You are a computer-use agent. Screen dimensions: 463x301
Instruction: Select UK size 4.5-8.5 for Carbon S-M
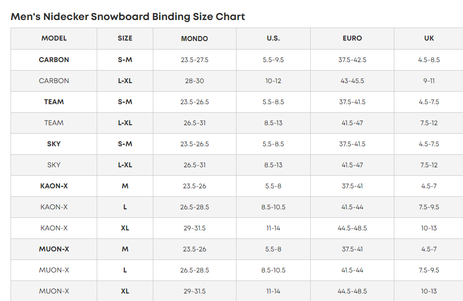429,60
